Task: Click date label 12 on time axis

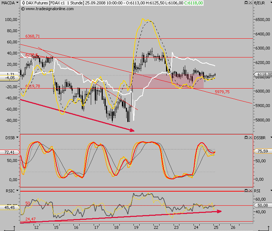Action: [36, 227]
